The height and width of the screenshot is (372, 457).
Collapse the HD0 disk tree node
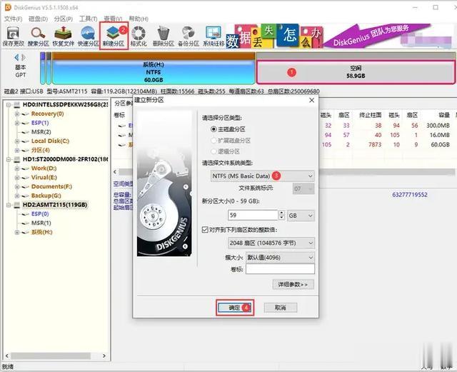pos(9,105)
